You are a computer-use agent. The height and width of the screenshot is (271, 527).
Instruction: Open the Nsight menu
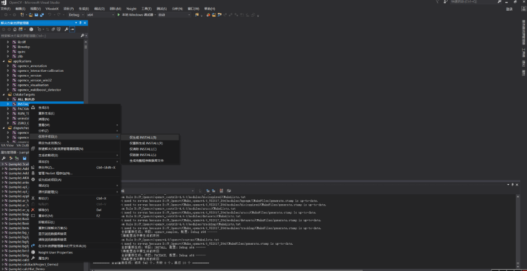131,9
